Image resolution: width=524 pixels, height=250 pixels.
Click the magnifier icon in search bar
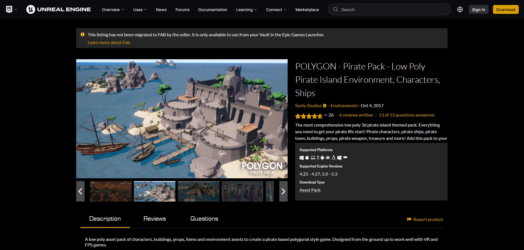335,9
